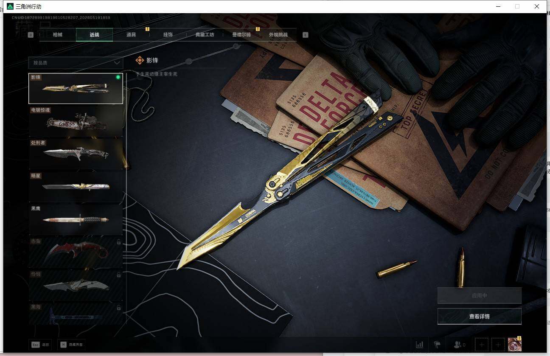Click the second empty squad slot plus

click(x=498, y=345)
